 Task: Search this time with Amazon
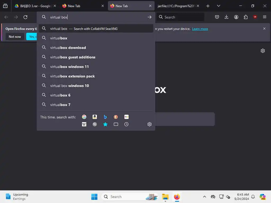coord(94,117)
